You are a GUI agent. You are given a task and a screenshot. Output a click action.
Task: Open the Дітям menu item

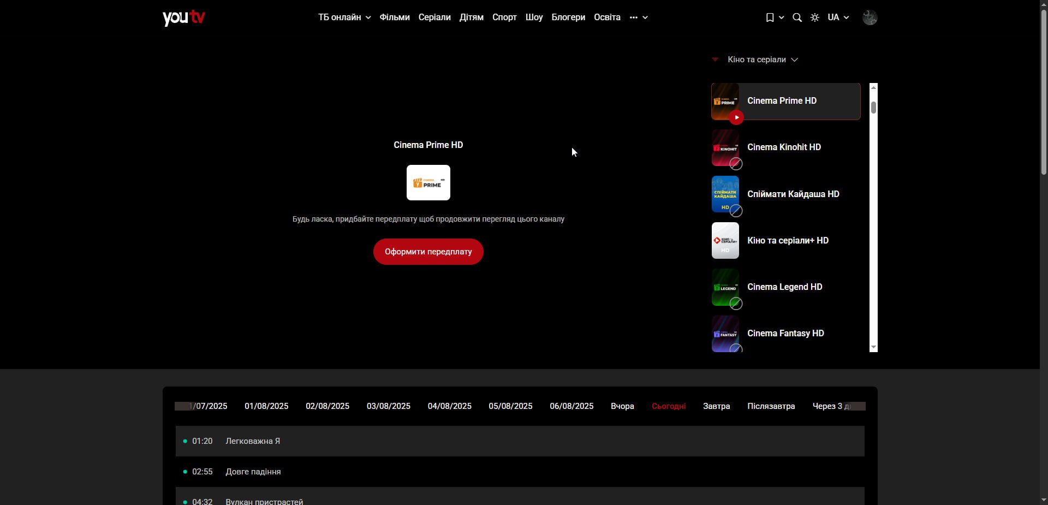point(472,17)
